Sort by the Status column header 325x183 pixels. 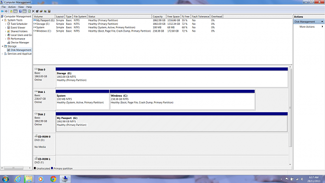[x=120, y=16]
